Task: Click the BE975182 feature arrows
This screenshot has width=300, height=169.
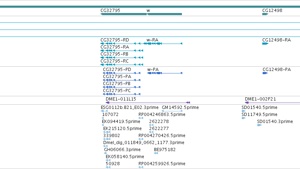Action: pos(156,153)
